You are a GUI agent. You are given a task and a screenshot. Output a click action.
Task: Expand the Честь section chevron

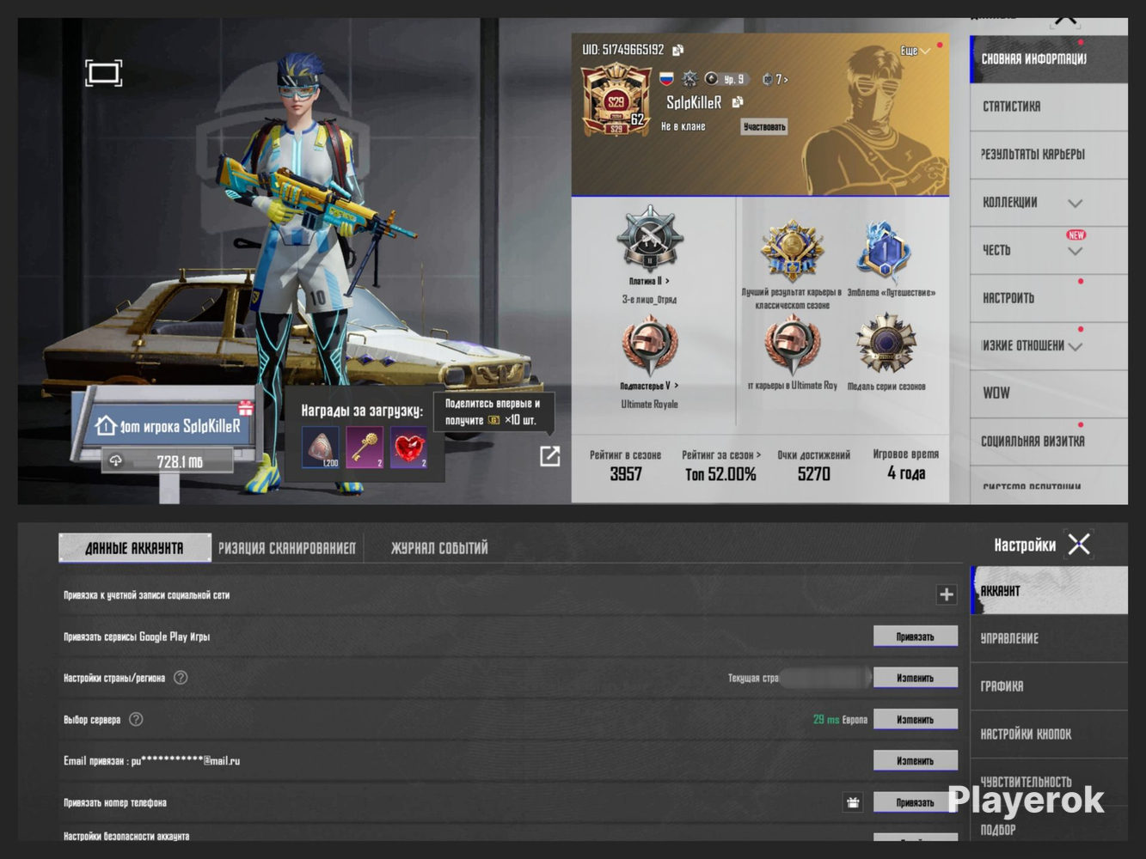tap(1075, 251)
